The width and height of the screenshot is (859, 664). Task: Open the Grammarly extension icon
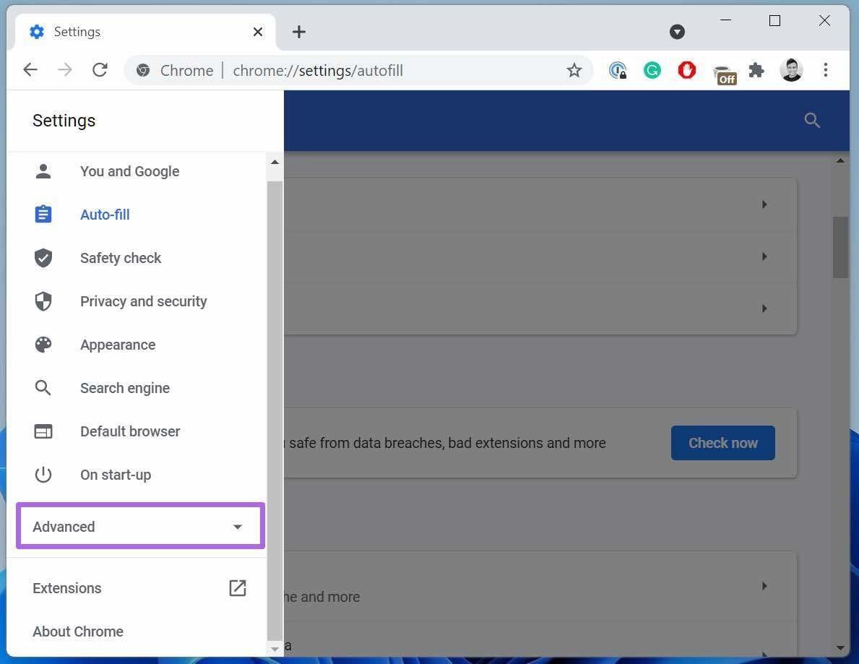(x=652, y=70)
